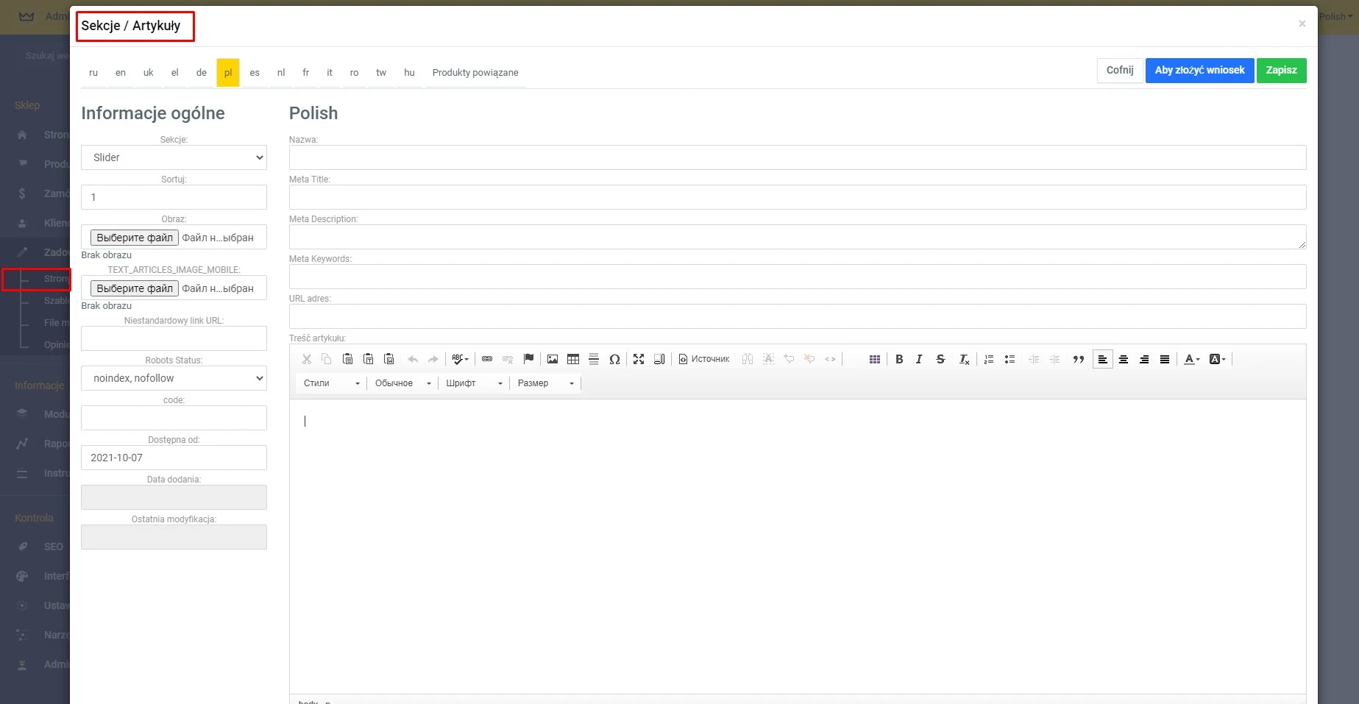
Task: Click the green Zapisz button
Action: [1281, 70]
